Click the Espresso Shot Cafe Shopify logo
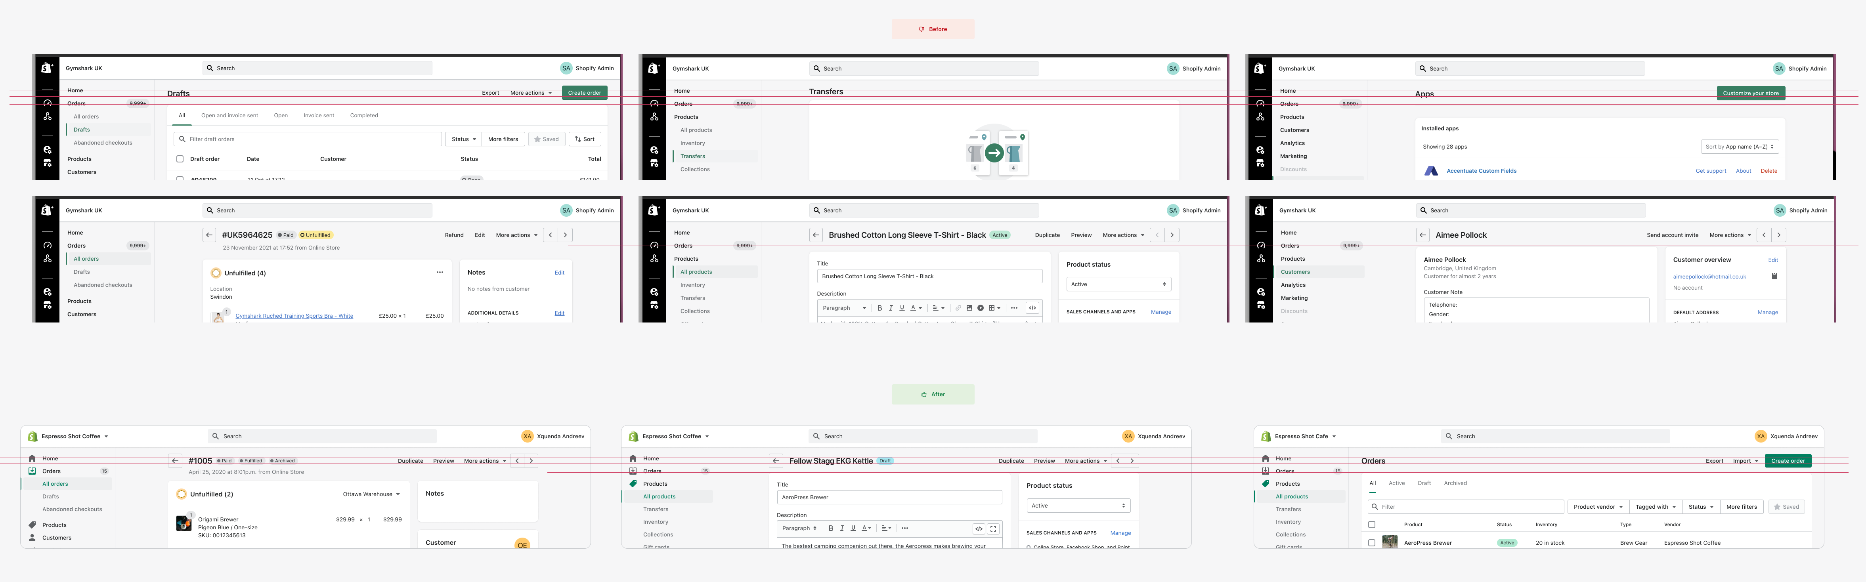 [1266, 437]
